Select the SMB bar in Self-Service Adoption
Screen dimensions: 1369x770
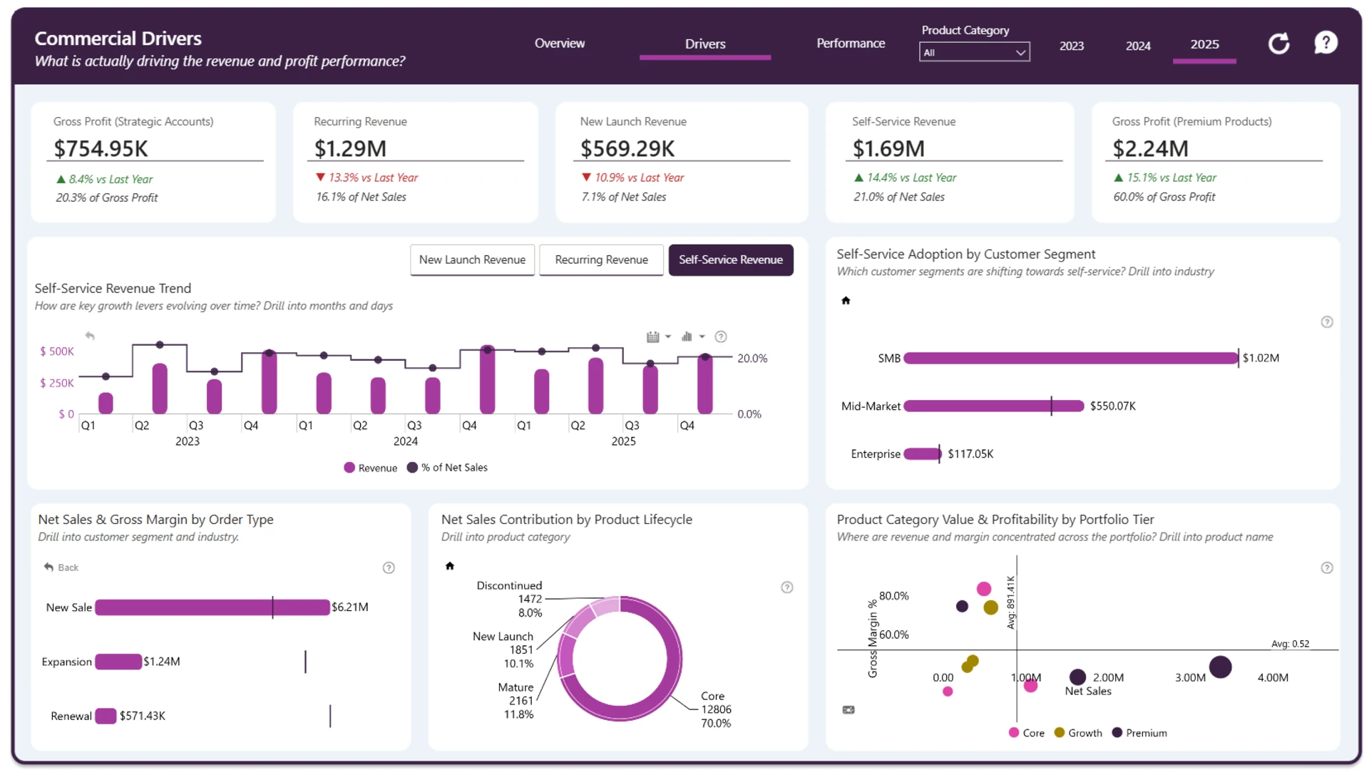(x=1071, y=358)
